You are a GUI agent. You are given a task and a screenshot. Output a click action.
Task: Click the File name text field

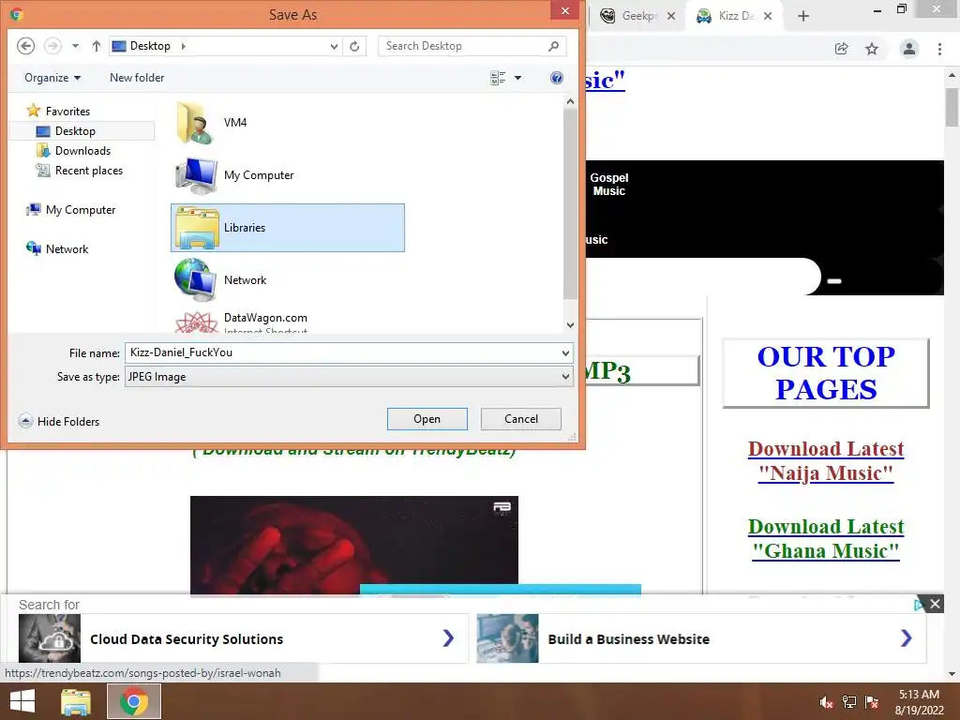(x=341, y=352)
